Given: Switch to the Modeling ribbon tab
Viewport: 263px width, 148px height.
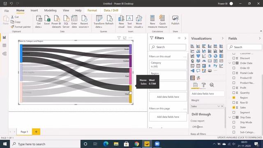Looking at the screenshot, I should (50, 10).
